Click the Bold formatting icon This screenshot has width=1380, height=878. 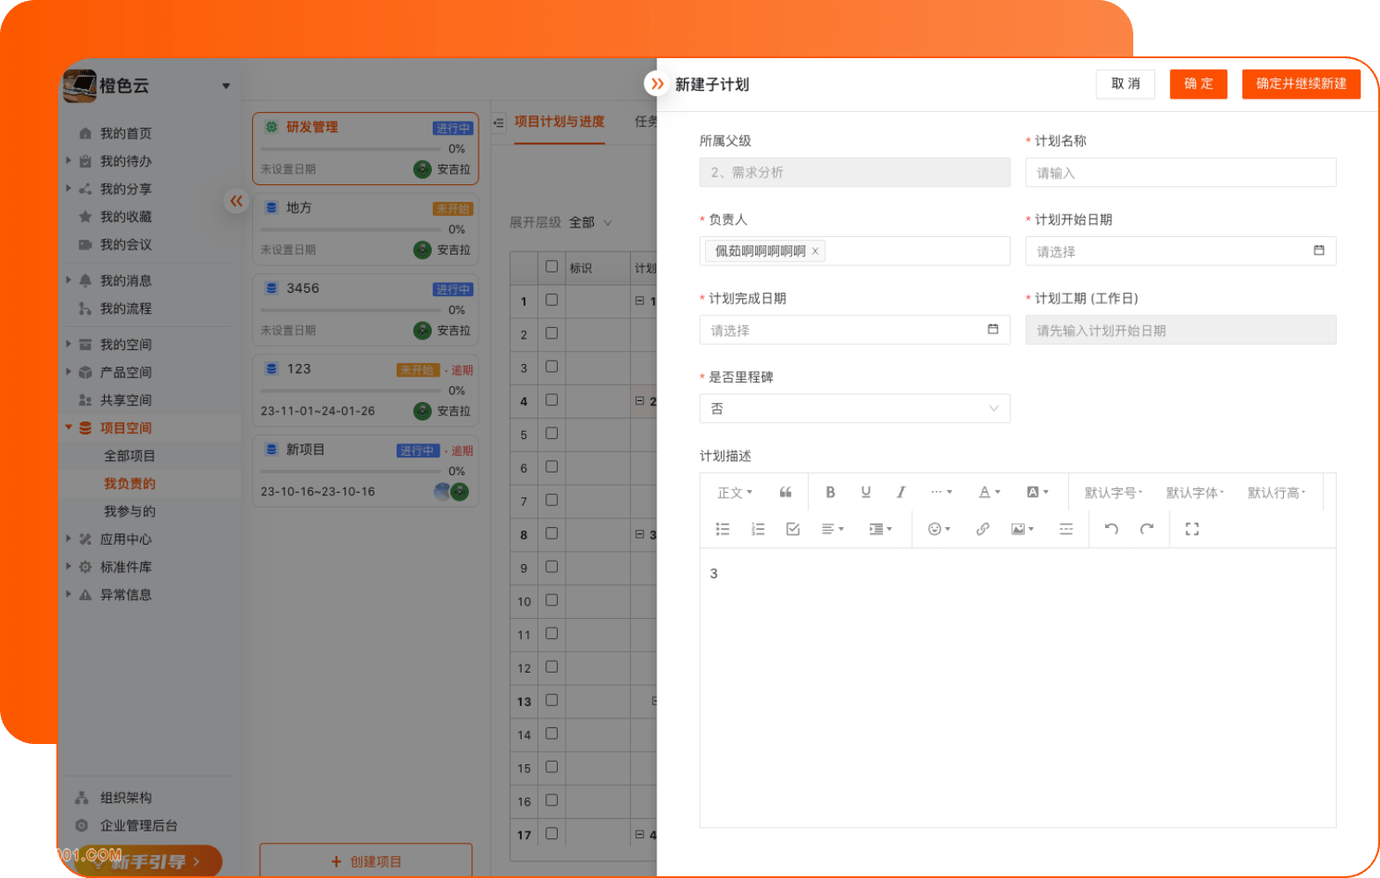coord(830,493)
